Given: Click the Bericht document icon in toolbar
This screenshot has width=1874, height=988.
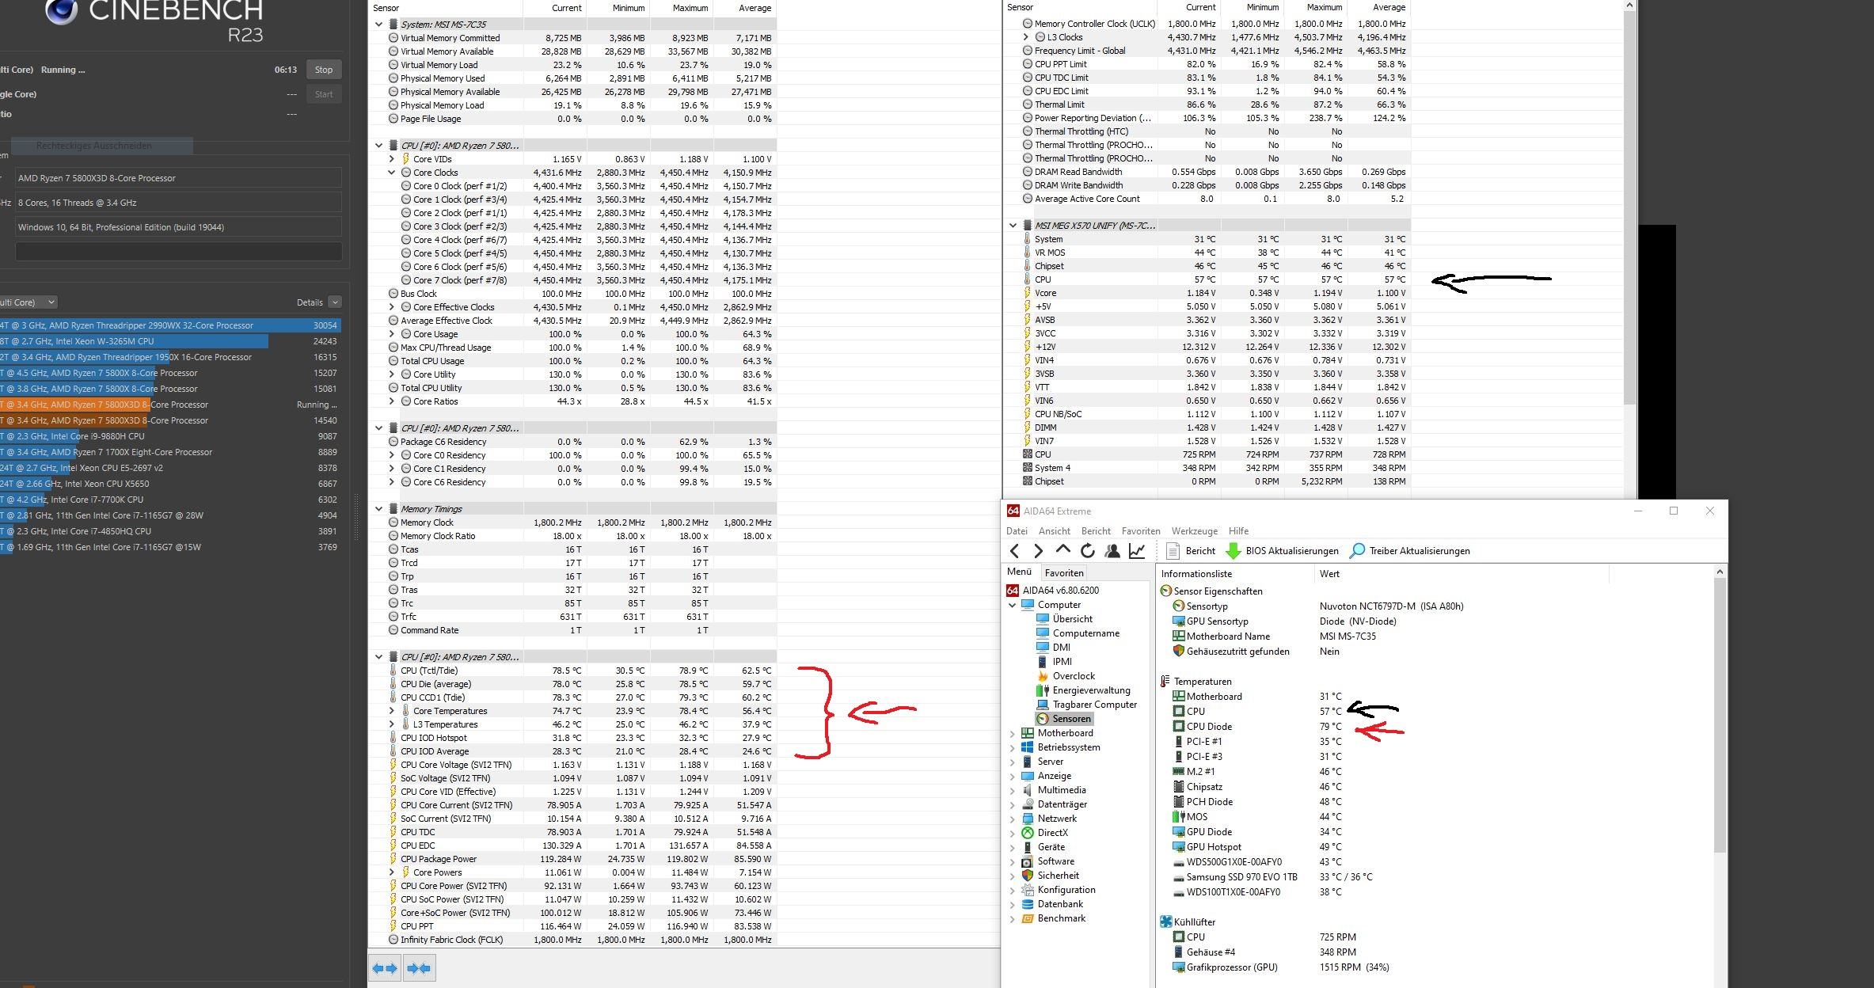Looking at the screenshot, I should pyautogui.click(x=1173, y=551).
